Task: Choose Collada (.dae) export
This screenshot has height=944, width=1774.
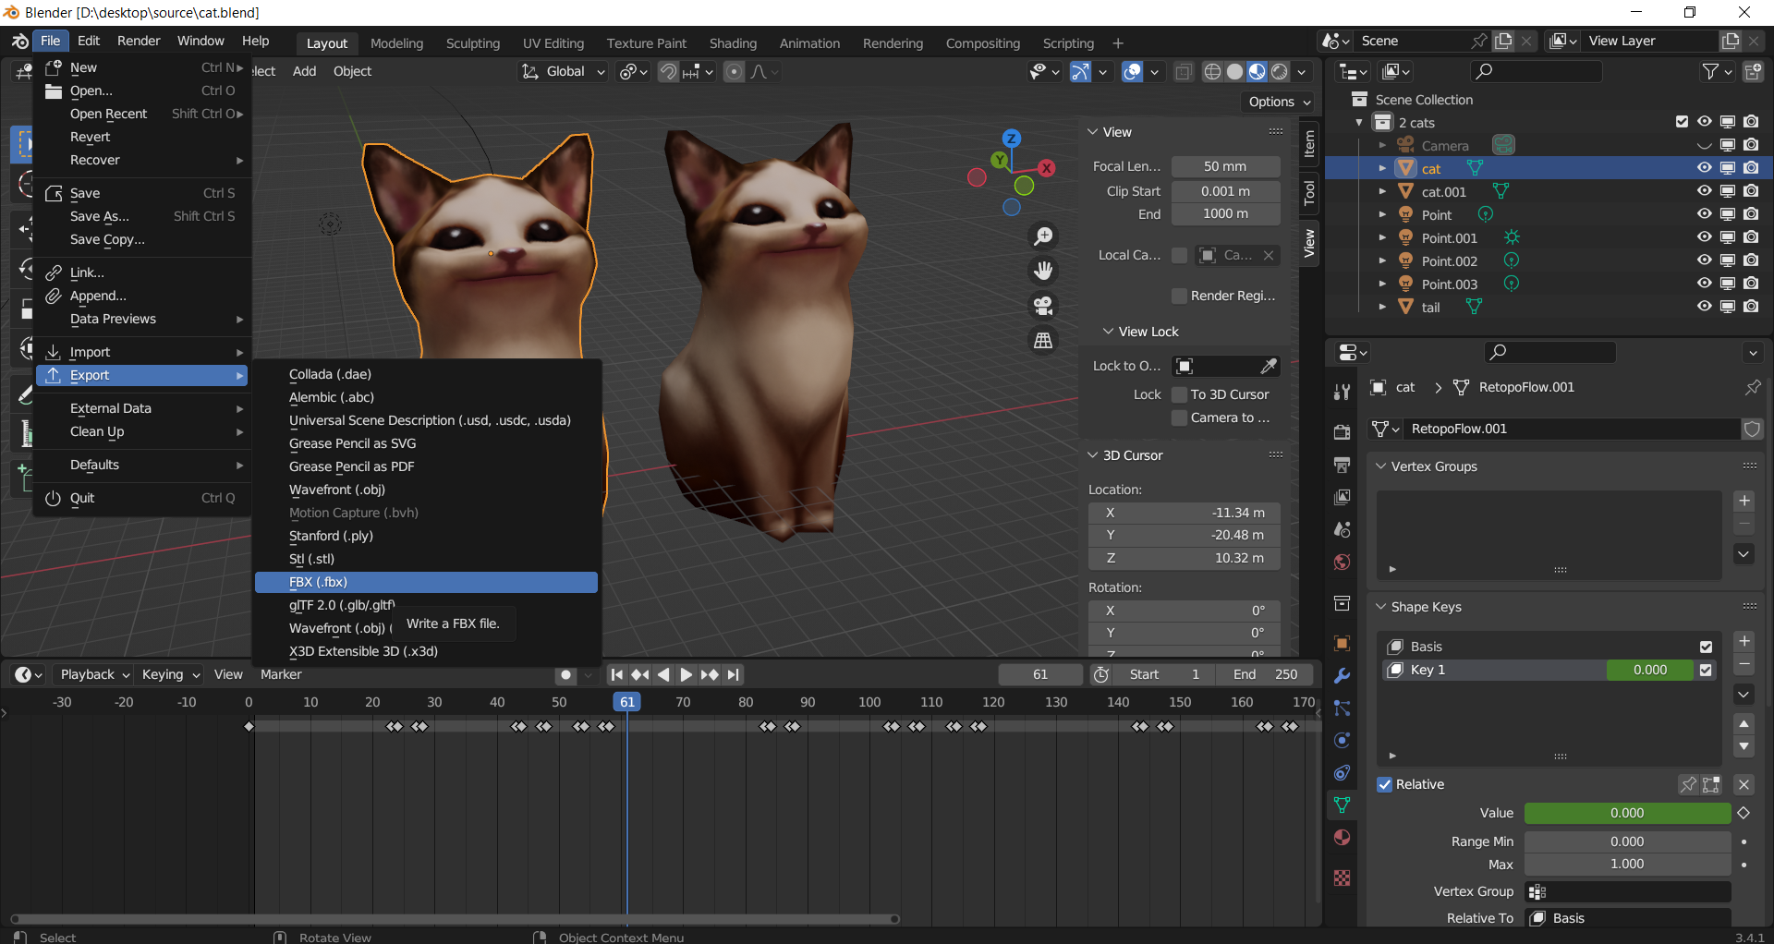Action: coord(426,374)
